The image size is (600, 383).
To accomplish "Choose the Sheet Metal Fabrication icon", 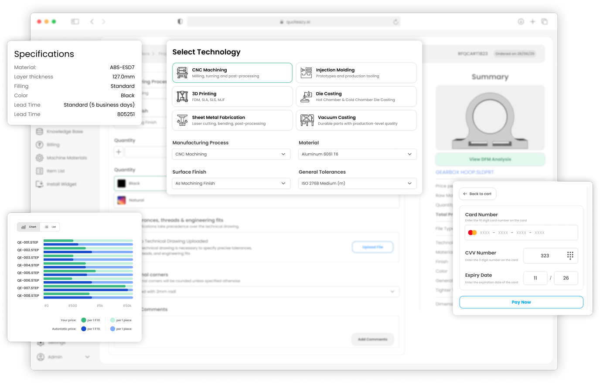I will 182,120.
